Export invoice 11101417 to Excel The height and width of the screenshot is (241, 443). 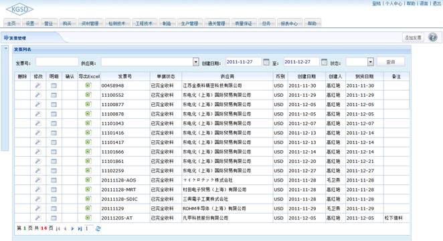[88, 142]
